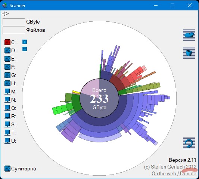Click the Файлов count field
The width and height of the screenshot is (199, 179).
pyautogui.click(x=13, y=30)
